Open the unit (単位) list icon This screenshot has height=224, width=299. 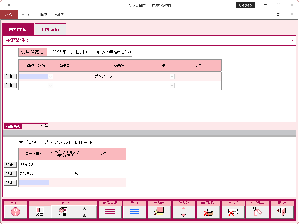pos(134,212)
